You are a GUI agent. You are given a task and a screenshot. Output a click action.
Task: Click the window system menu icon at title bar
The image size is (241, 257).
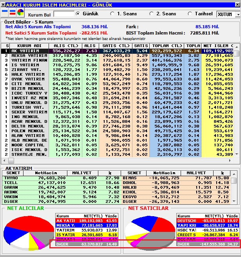tap(3, 5)
